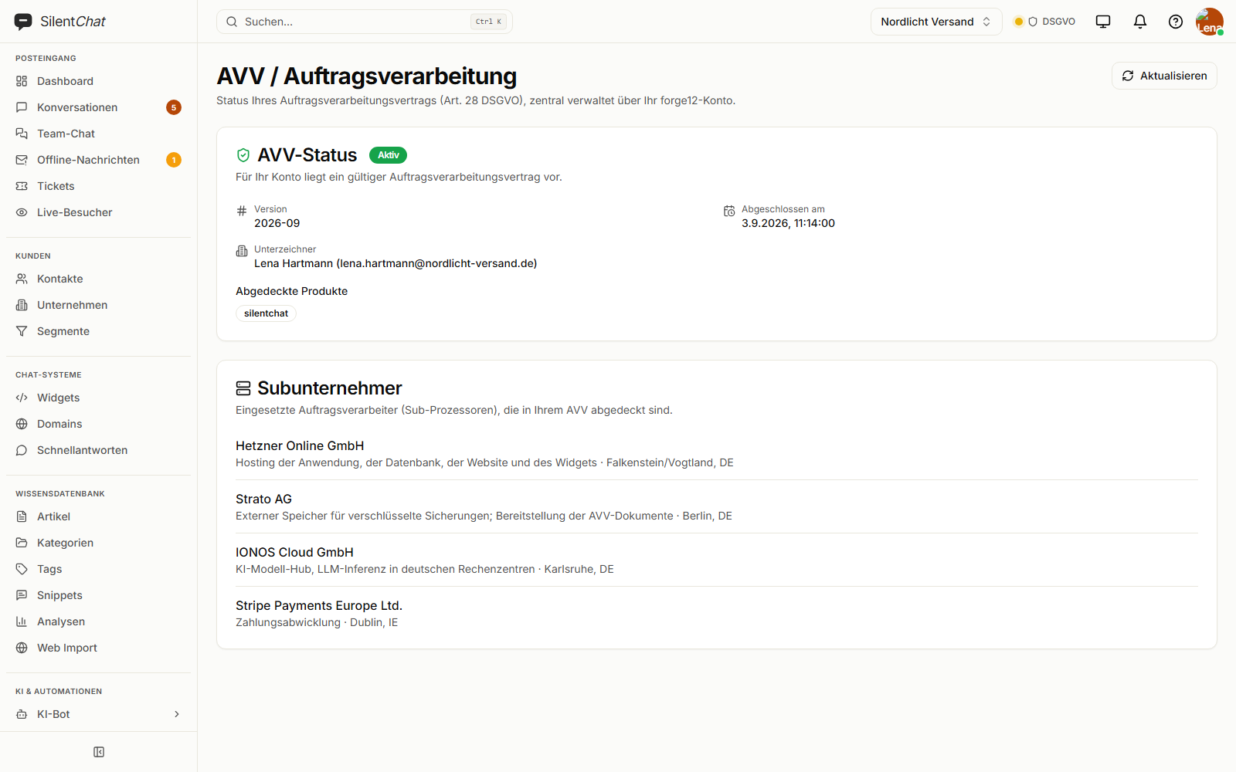Open the Nordlicht Versand workspace switcher
The height and width of the screenshot is (772, 1236).
[936, 22]
